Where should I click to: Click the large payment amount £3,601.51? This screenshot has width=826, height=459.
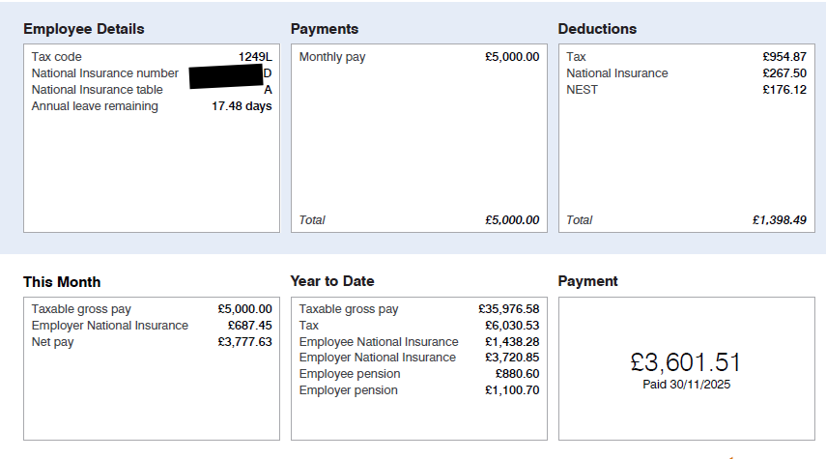[x=686, y=362]
